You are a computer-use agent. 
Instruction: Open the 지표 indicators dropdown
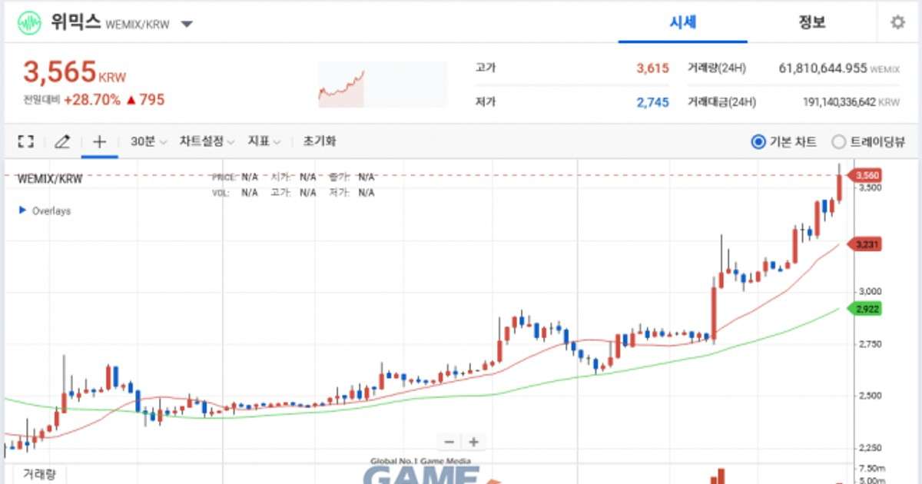click(264, 141)
